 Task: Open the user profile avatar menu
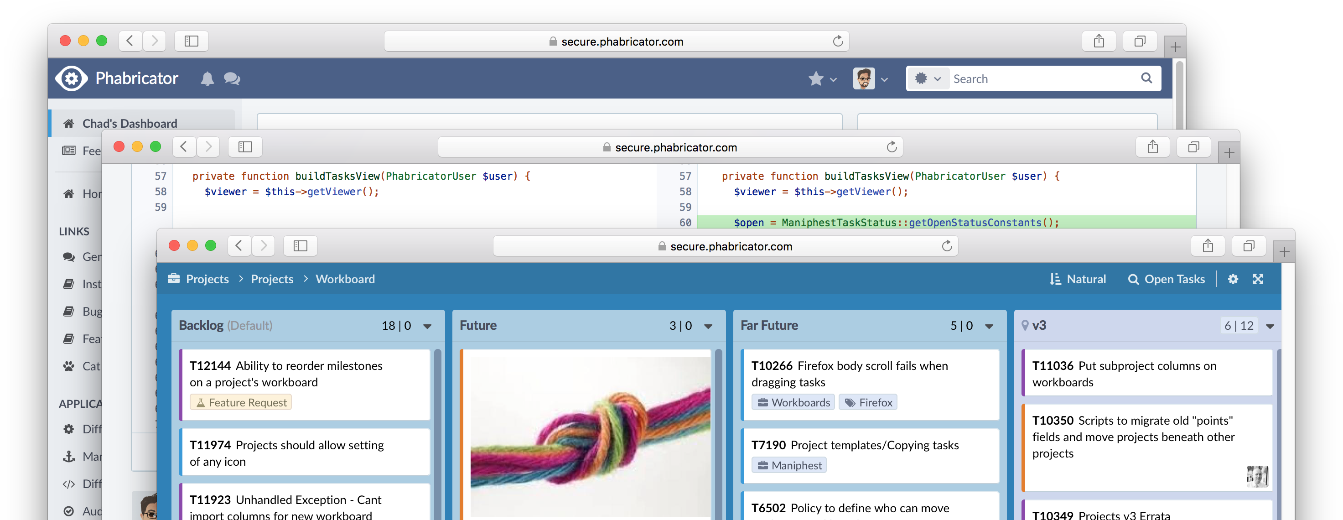tap(864, 79)
